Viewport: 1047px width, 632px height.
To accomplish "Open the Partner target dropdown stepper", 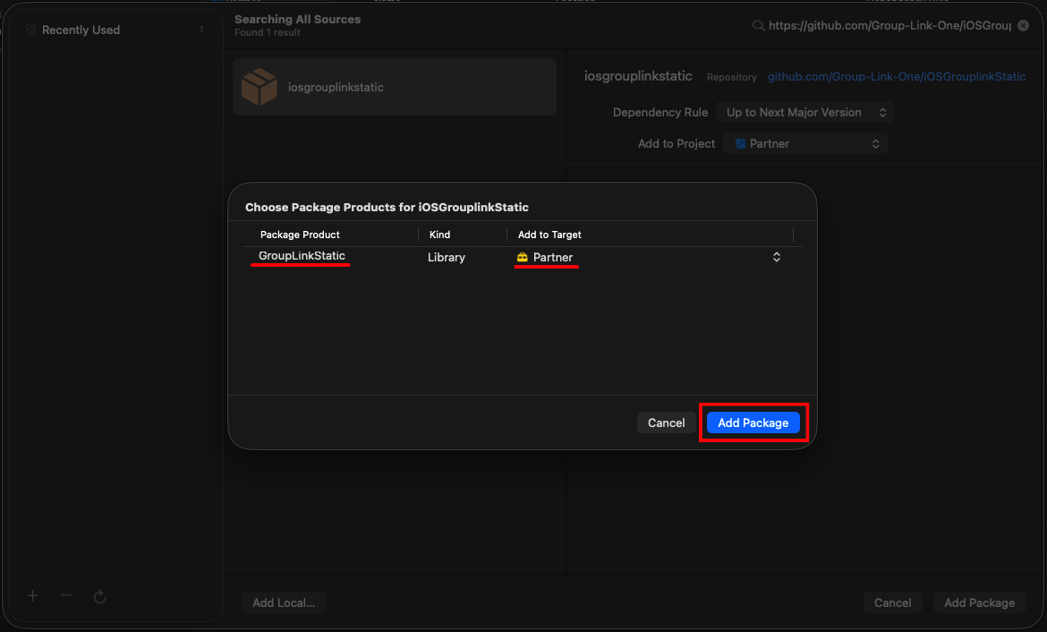I will 777,257.
